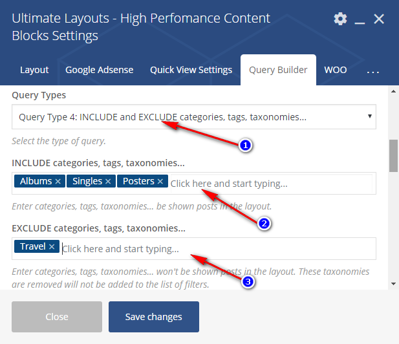Click the vertical scrollbar thumb
Screen dimensions: 399x344
(x=393, y=155)
